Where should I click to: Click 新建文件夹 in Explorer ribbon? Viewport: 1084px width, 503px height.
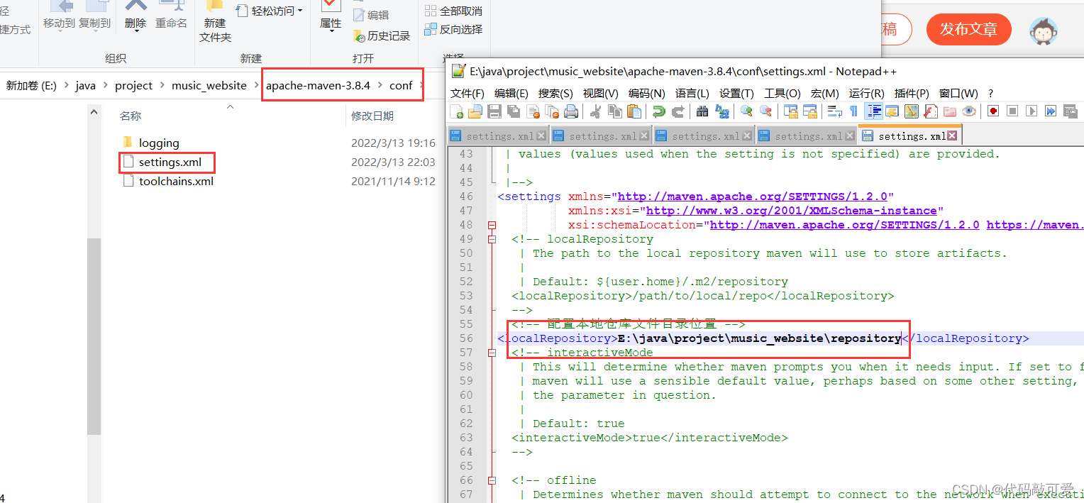click(215, 20)
